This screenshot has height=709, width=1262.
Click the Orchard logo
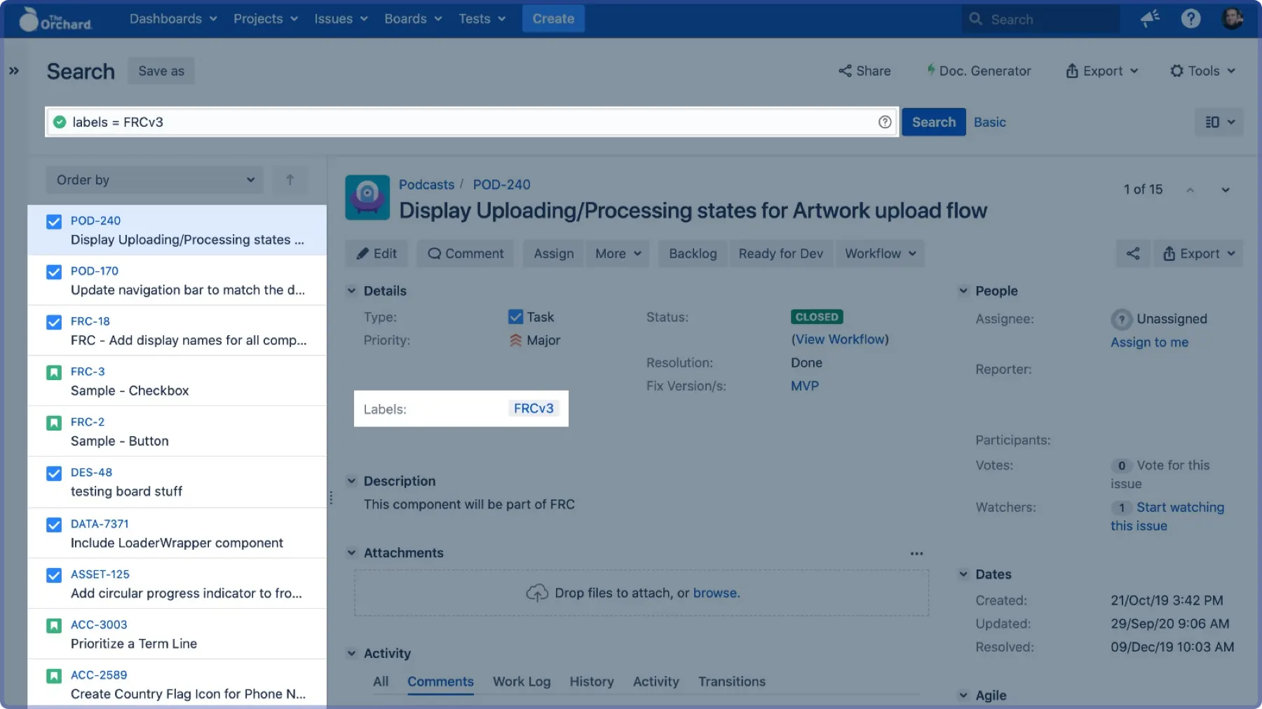pyautogui.click(x=56, y=19)
